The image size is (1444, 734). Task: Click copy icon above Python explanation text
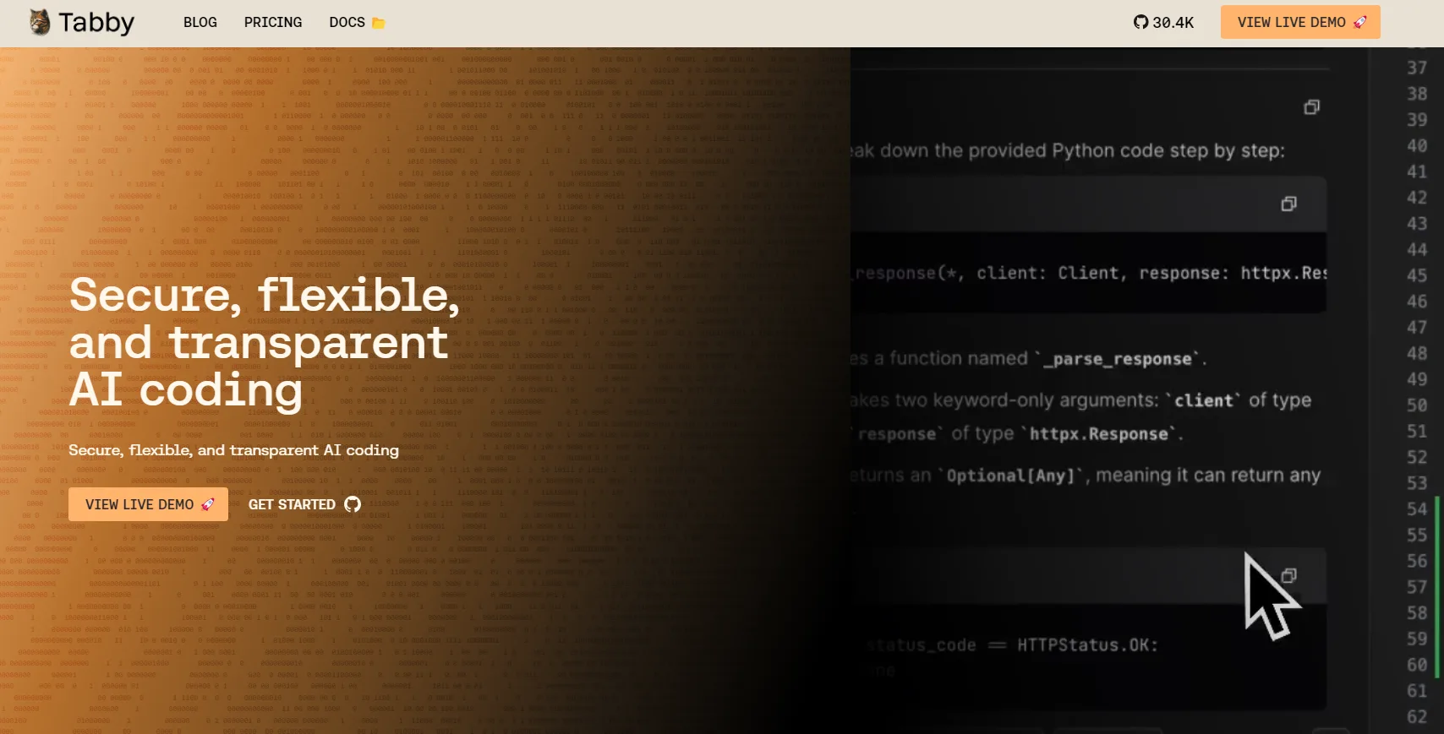click(1311, 107)
